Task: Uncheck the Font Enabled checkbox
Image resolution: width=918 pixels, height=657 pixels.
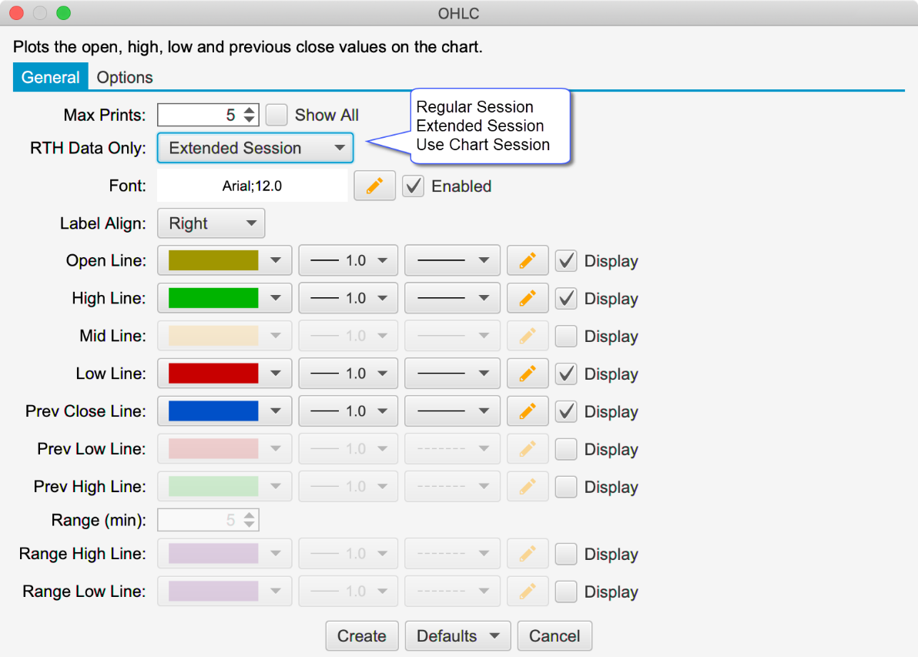Action: [414, 186]
